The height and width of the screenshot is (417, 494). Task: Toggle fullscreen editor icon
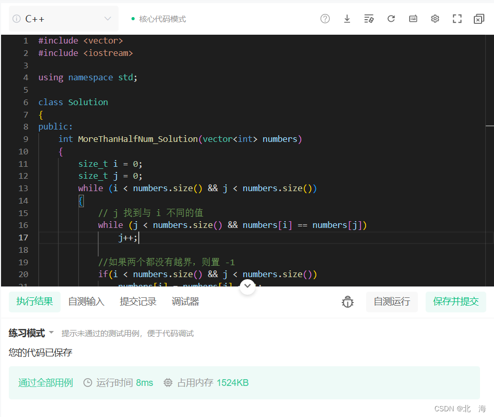coord(457,19)
